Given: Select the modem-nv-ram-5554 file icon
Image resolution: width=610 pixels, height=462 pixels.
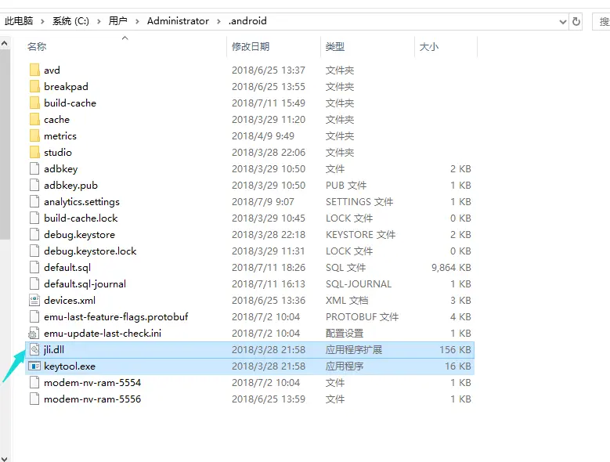Looking at the screenshot, I should [x=34, y=382].
